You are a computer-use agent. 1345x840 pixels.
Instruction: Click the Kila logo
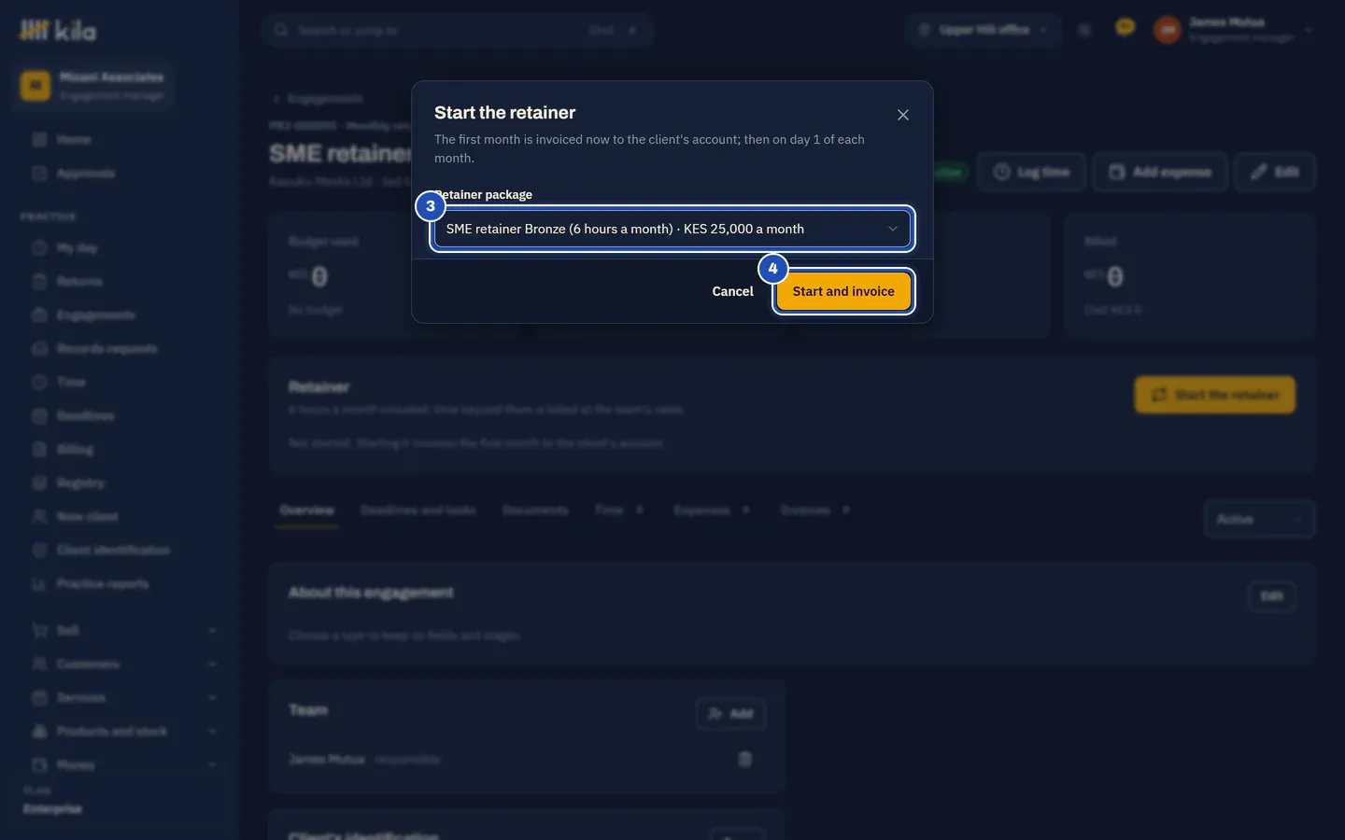(x=58, y=31)
